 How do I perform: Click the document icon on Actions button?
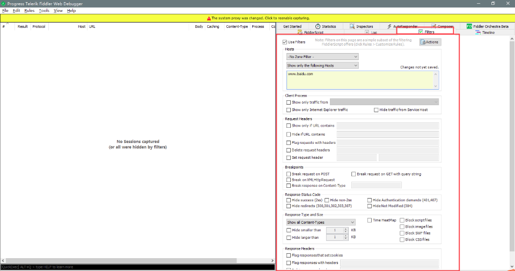point(423,42)
